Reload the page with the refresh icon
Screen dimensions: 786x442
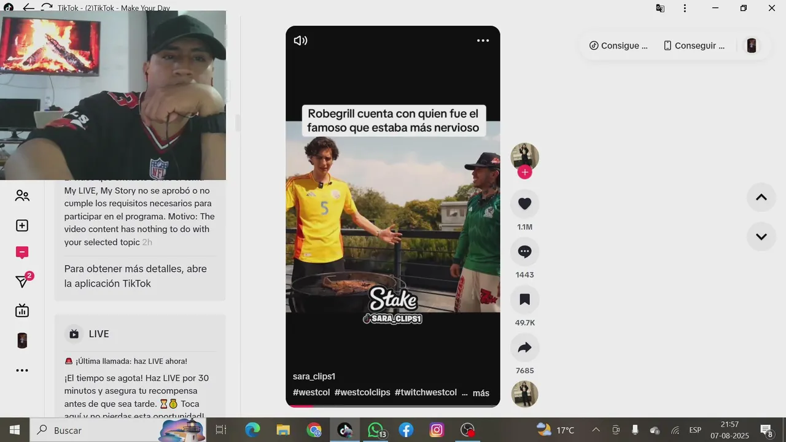pyautogui.click(x=46, y=8)
